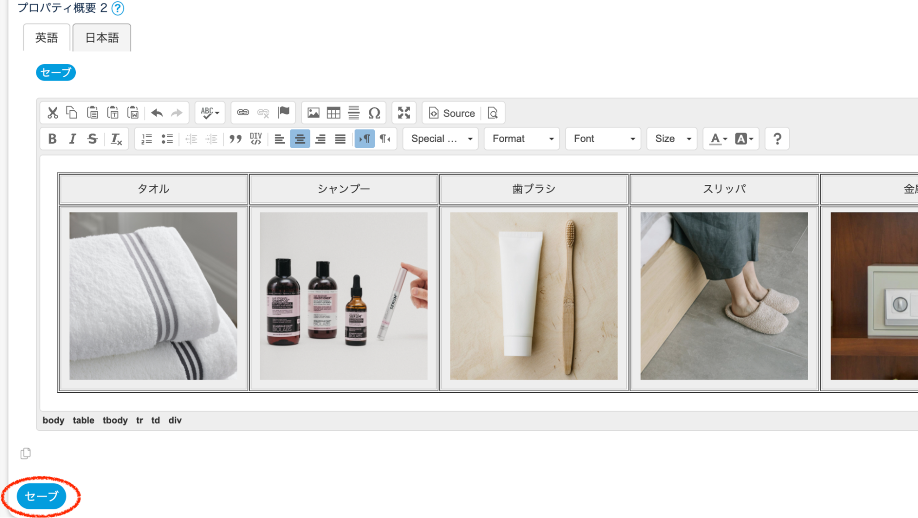
Task: Click the Block Quote icon
Action: [x=235, y=139]
